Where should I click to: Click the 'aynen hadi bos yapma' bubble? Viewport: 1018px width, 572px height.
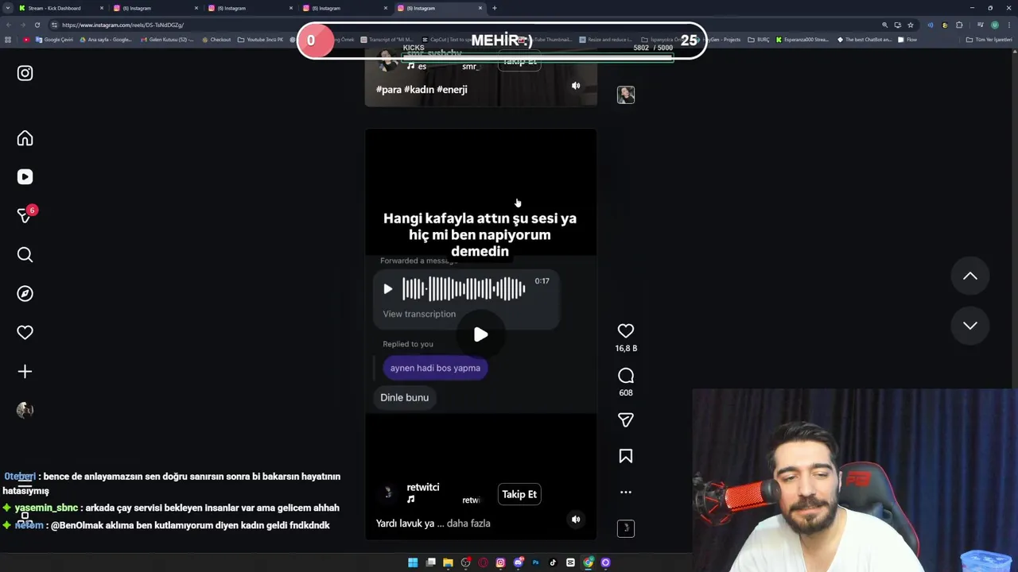[435, 368]
